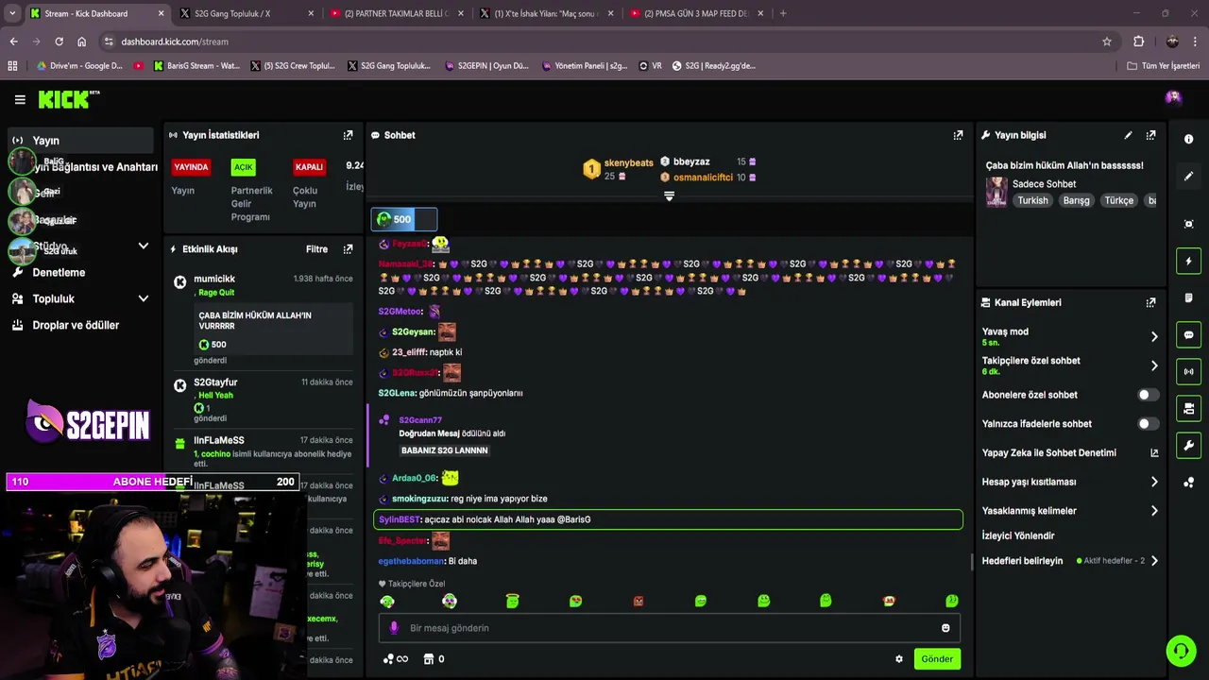Expand Hedefleri belirleyin goals
The image size is (1209, 680).
coord(1154,561)
